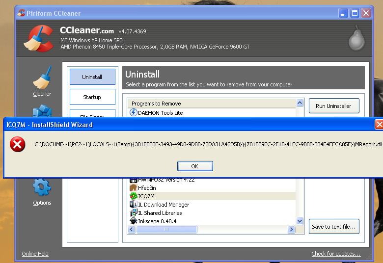Image resolution: width=383 pixels, height=263 pixels.
Task: Click the horizontal scrollbar left arrow
Action: pyautogui.click(x=132, y=229)
